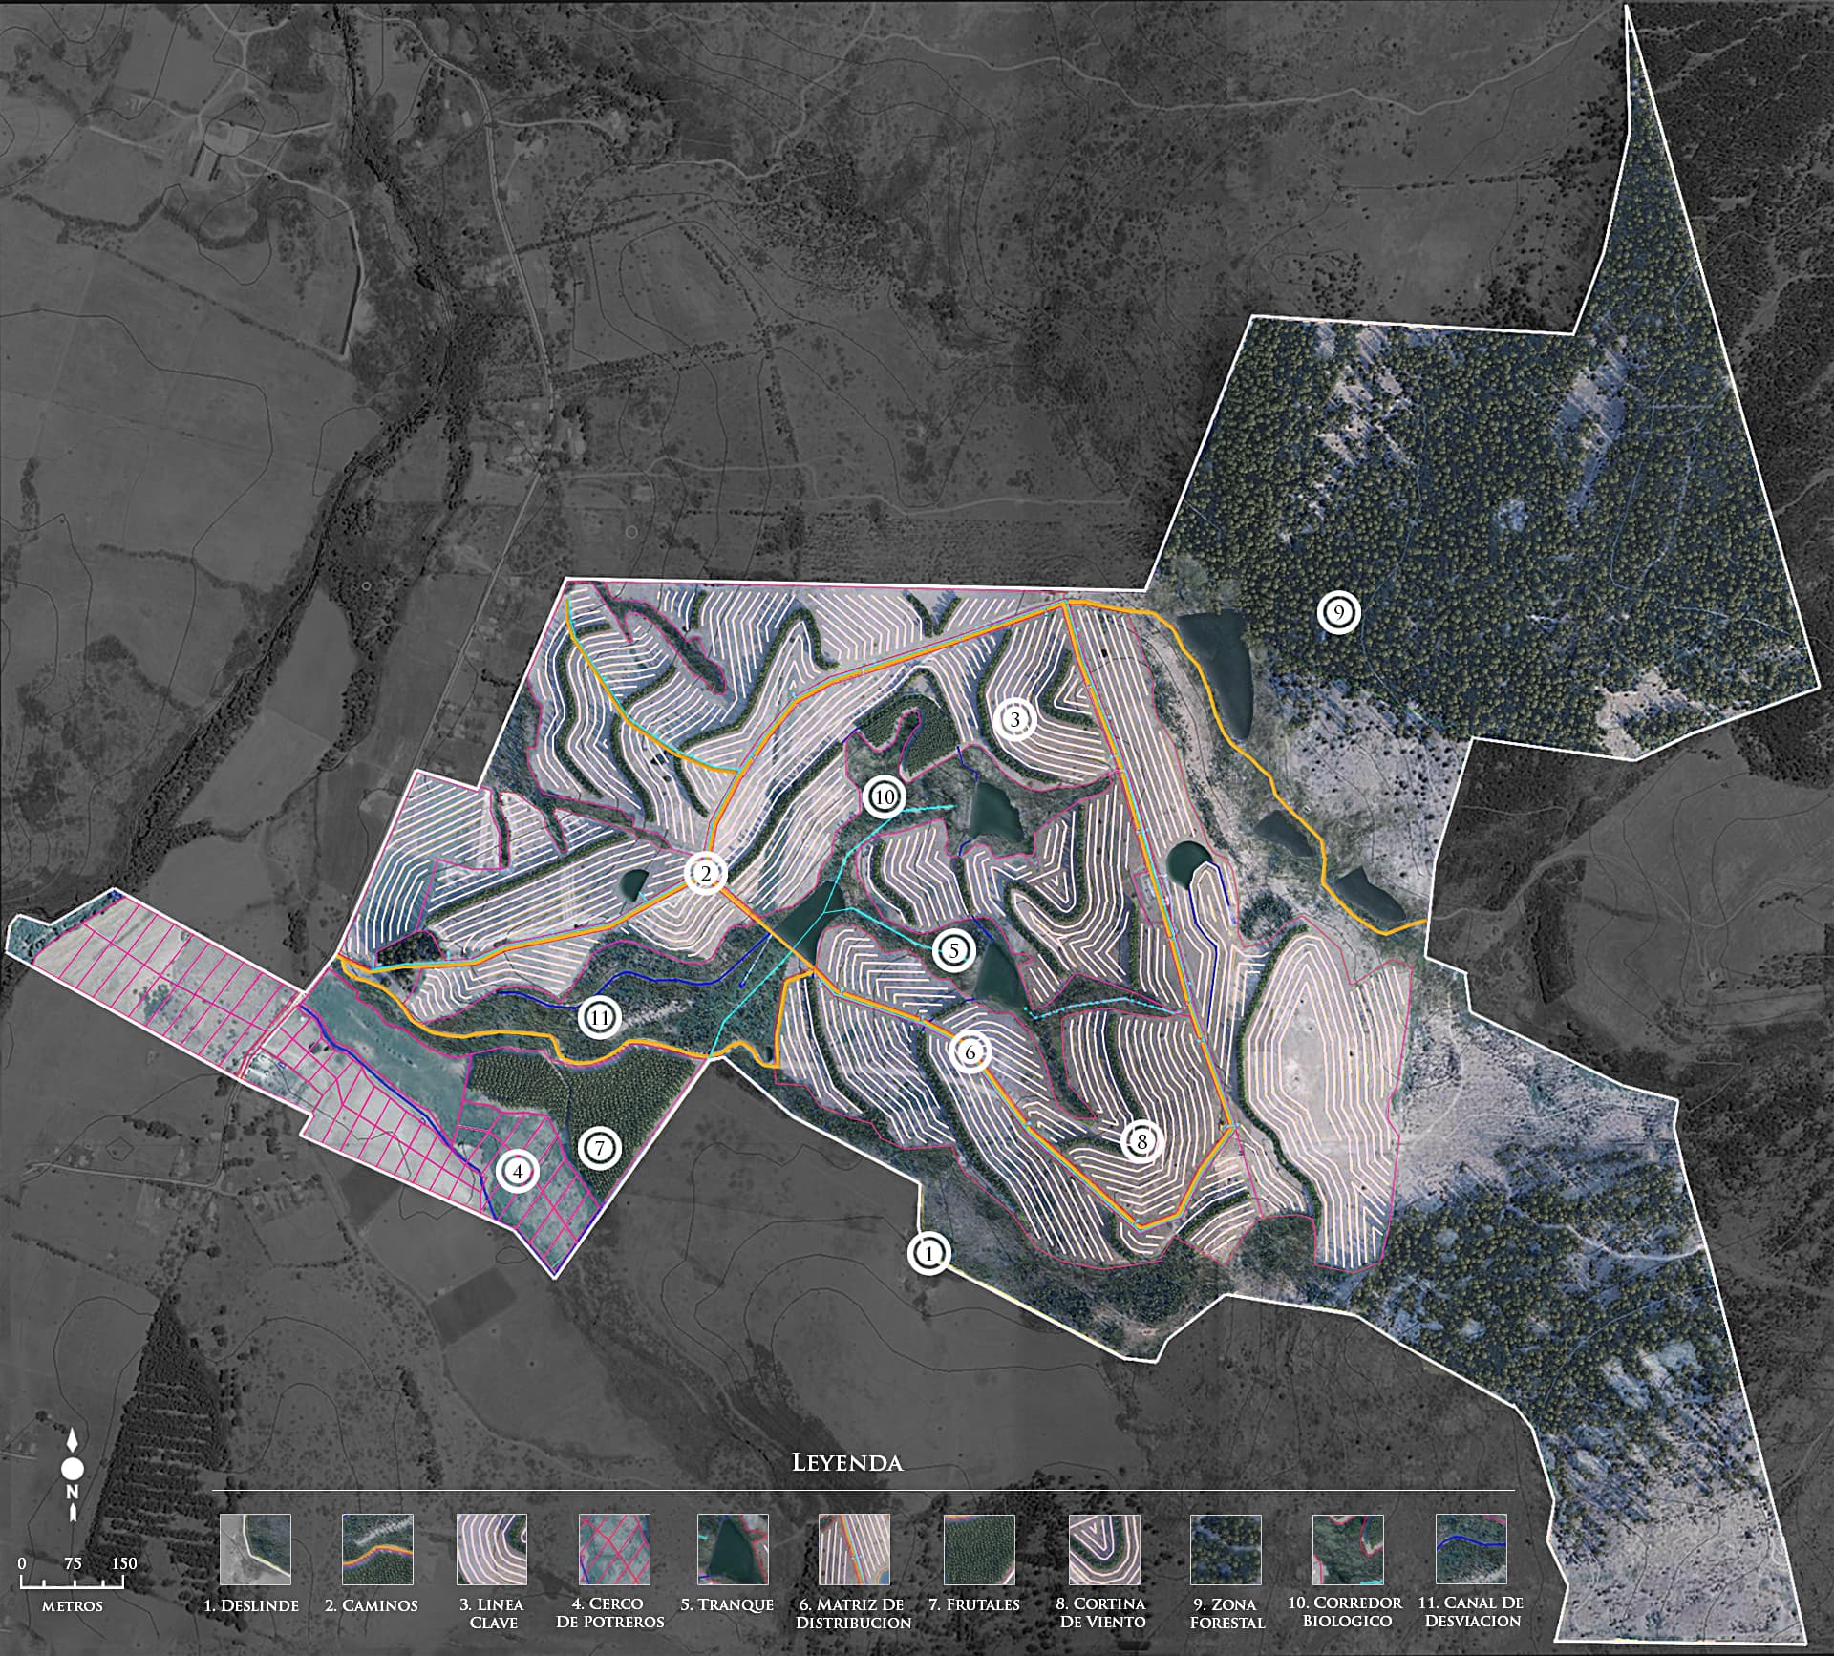This screenshot has width=1834, height=1656.
Task: Click map marker number 6
Action: pyautogui.click(x=970, y=1052)
